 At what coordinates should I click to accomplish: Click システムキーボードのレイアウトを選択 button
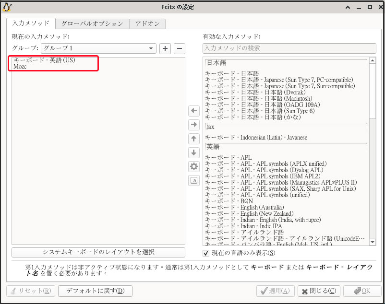tap(98, 252)
